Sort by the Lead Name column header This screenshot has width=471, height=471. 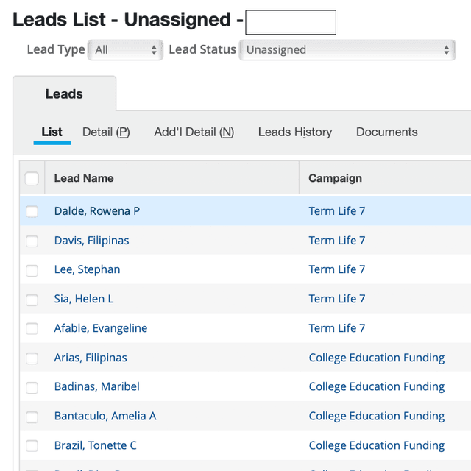coord(84,178)
